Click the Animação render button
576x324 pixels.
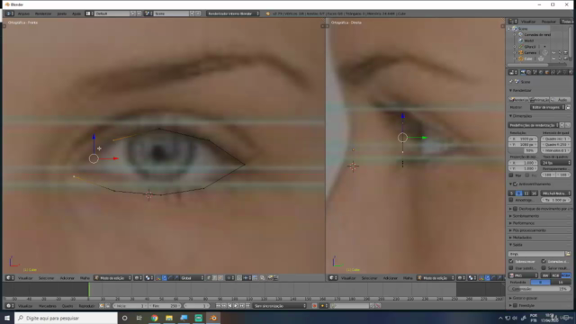540,100
